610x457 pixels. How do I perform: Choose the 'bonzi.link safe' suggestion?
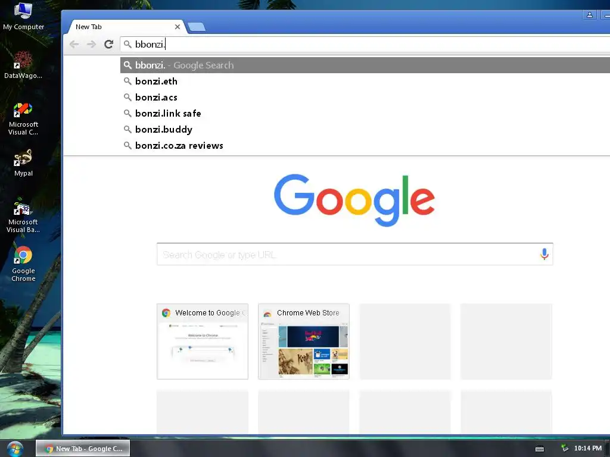pos(365,113)
